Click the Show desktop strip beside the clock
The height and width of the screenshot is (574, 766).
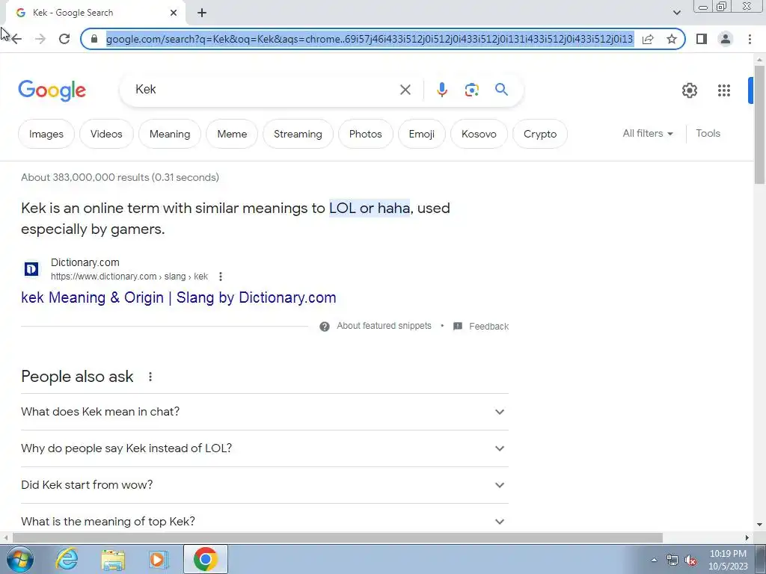coord(761,559)
